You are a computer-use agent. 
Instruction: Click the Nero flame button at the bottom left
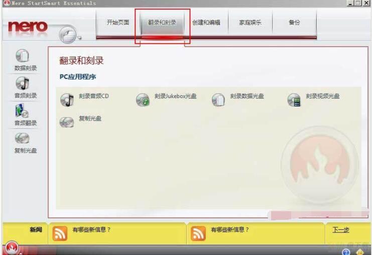[x=12, y=248]
